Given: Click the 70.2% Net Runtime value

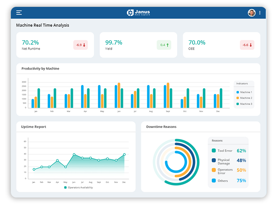Looking at the screenshot, I should [x=30, y=43].
